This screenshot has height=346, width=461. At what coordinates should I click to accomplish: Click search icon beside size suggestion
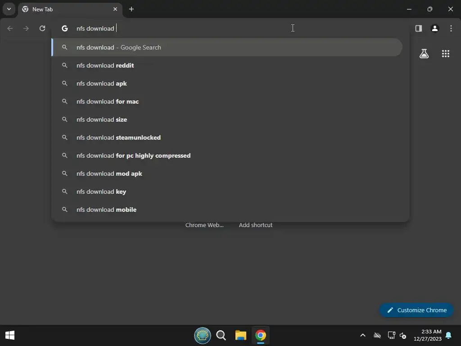pyautogui.click(x=65, y=119)
